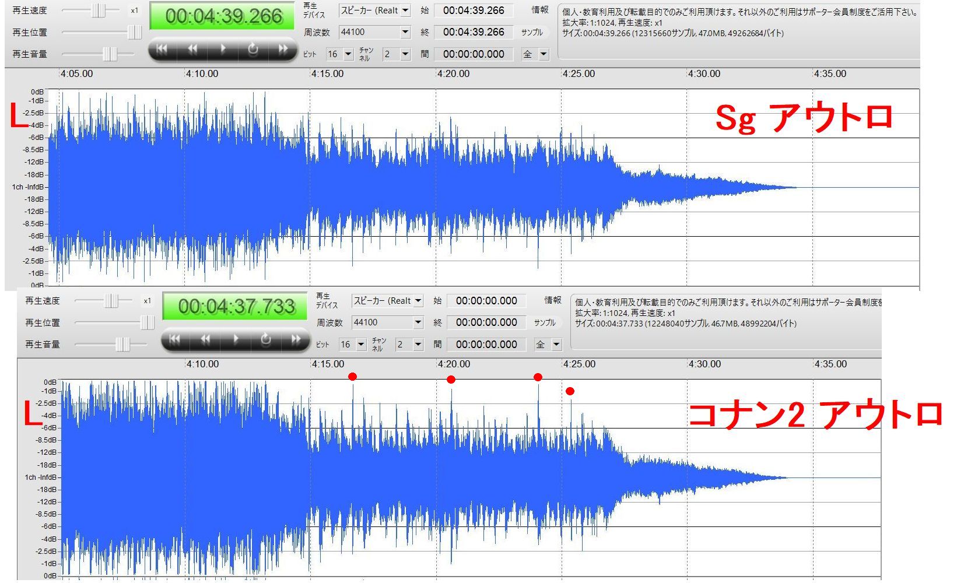Adjust 再生速度 slider in bottom window

[111, 301]
